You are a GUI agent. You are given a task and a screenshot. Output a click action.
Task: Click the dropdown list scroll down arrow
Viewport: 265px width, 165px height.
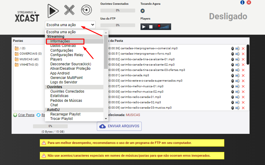pyautogui.click(x=106, y=119)
